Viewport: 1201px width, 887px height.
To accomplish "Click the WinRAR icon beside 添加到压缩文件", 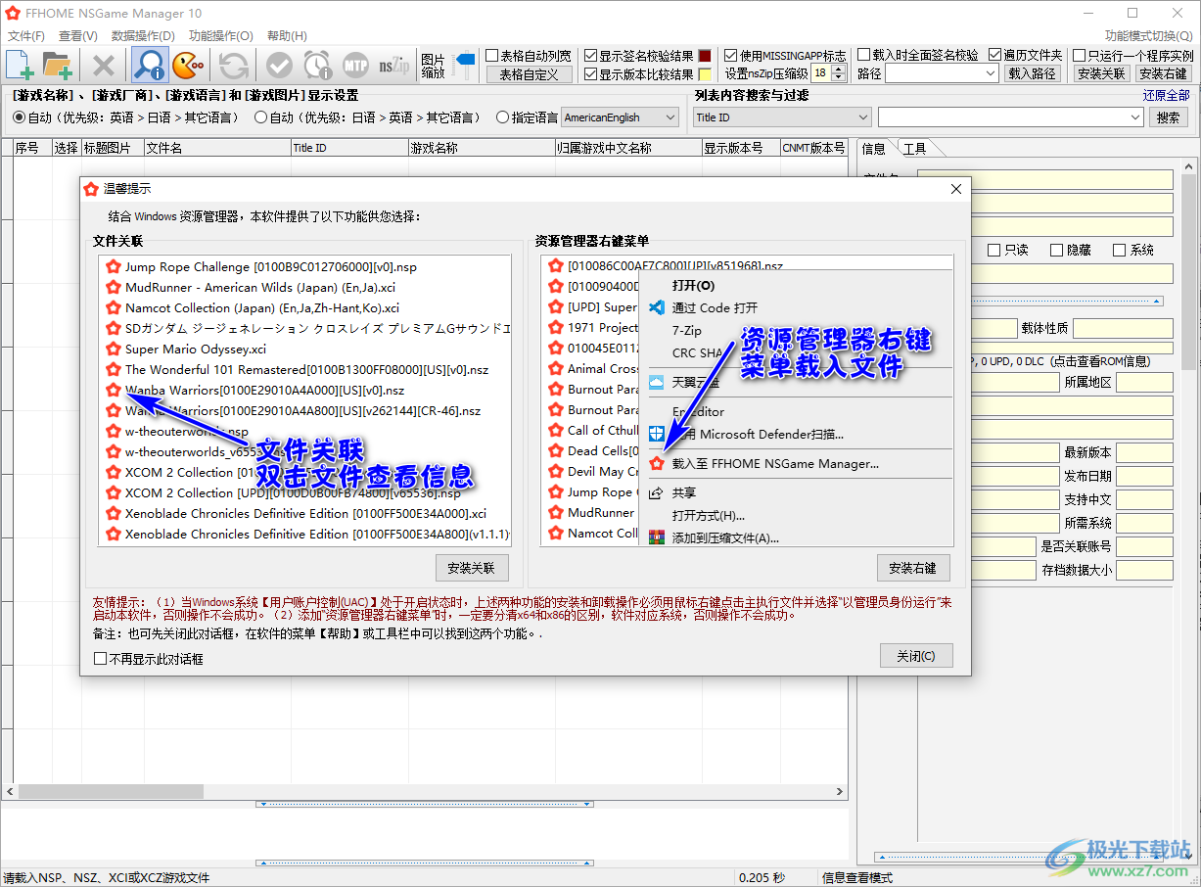I will click(657, 537).
